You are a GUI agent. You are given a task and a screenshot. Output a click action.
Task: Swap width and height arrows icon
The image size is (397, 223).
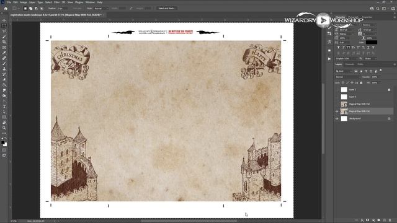131,8
